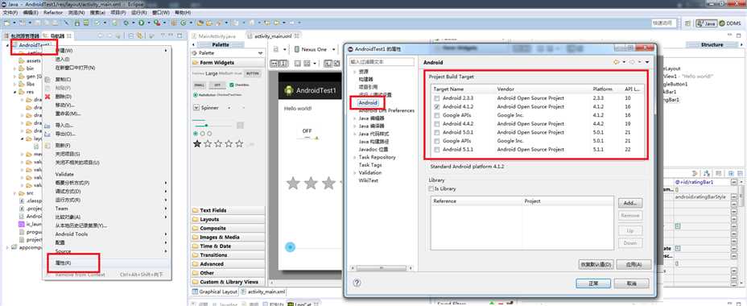This screenshot has width=747, height=306.
Task: Check the Android 4.4.2 build target
Action: [437, 124]
